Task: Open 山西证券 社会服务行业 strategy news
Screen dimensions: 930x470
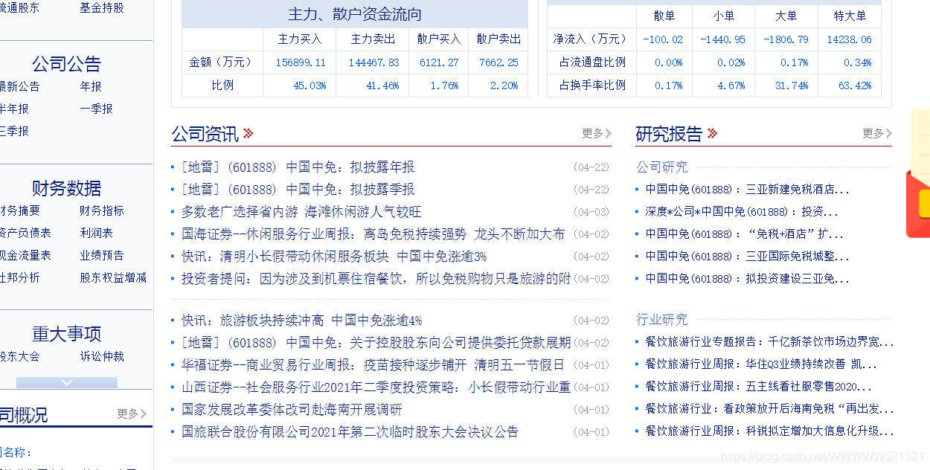Action: pos(376,387)
